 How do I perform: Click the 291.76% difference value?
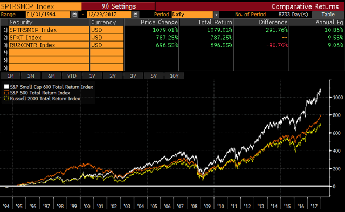pos(277,30)
